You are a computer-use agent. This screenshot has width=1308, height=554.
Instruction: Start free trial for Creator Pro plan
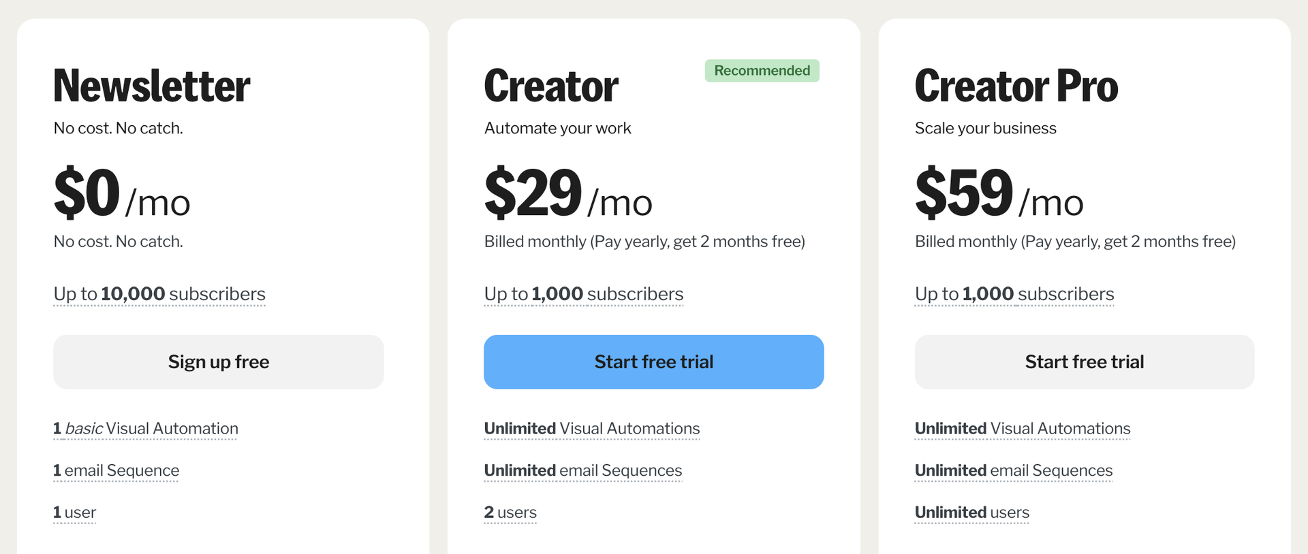(1084, 362)
